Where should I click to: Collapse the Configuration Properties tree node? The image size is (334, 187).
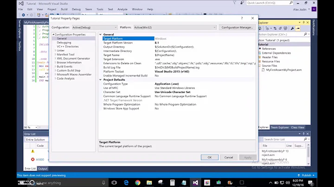pyautogui.click(x=53, y=34)
